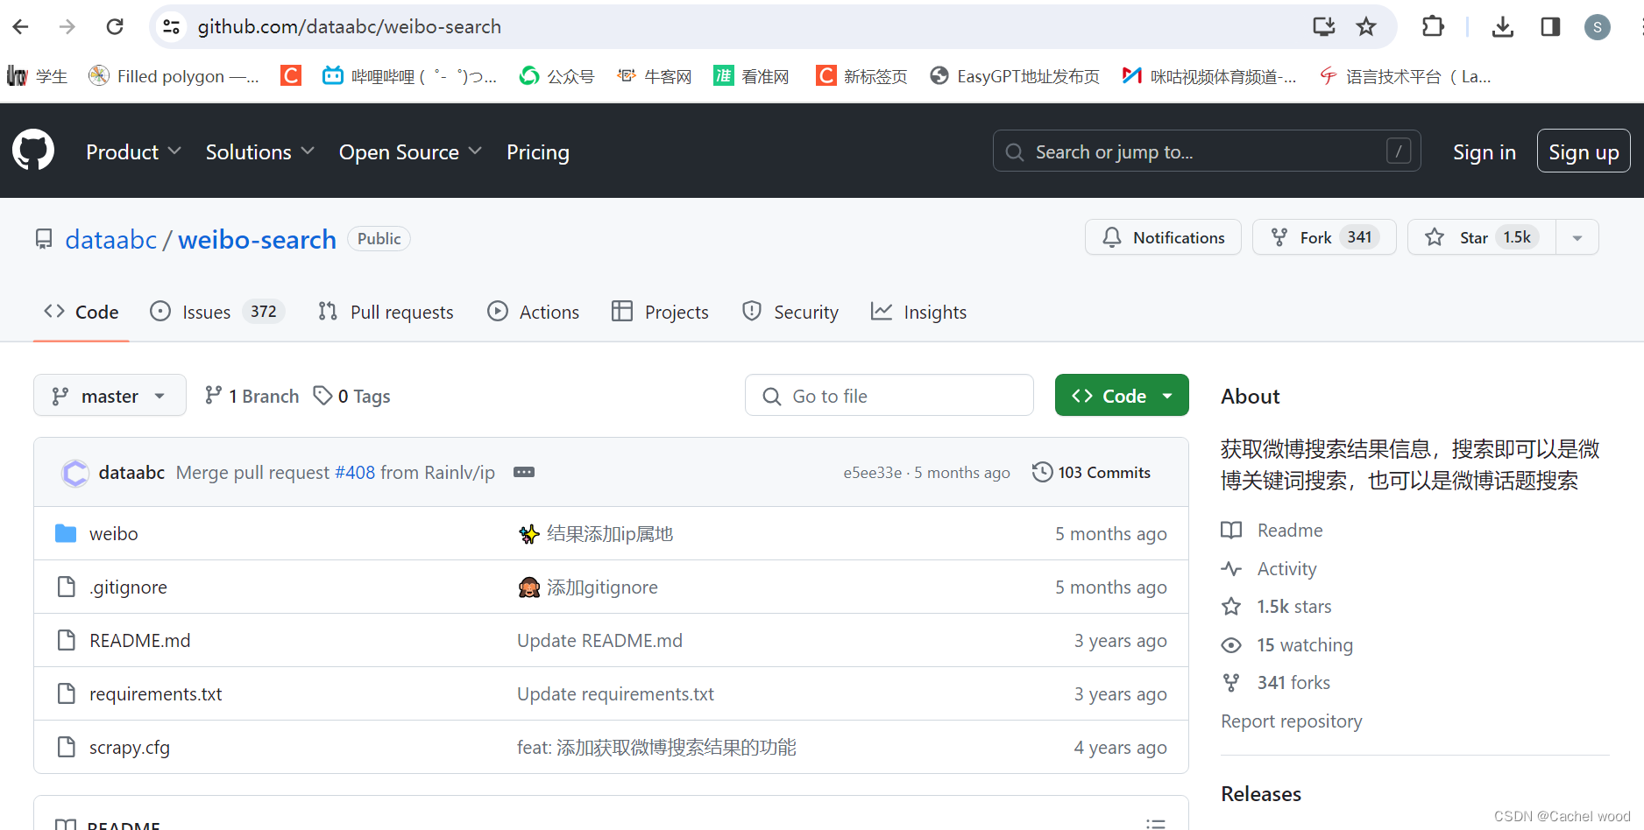Fork the repository
Image resolution: width=1644 pixels, height=830 pixels.
1324,237
